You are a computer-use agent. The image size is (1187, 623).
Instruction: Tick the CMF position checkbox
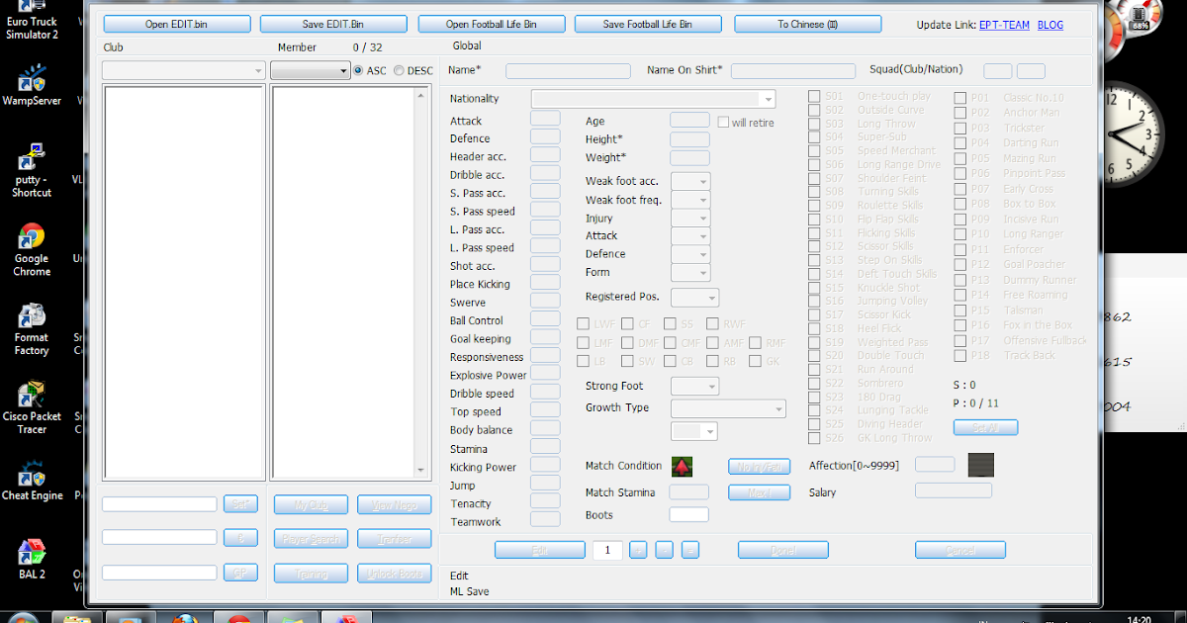[671, 343]
